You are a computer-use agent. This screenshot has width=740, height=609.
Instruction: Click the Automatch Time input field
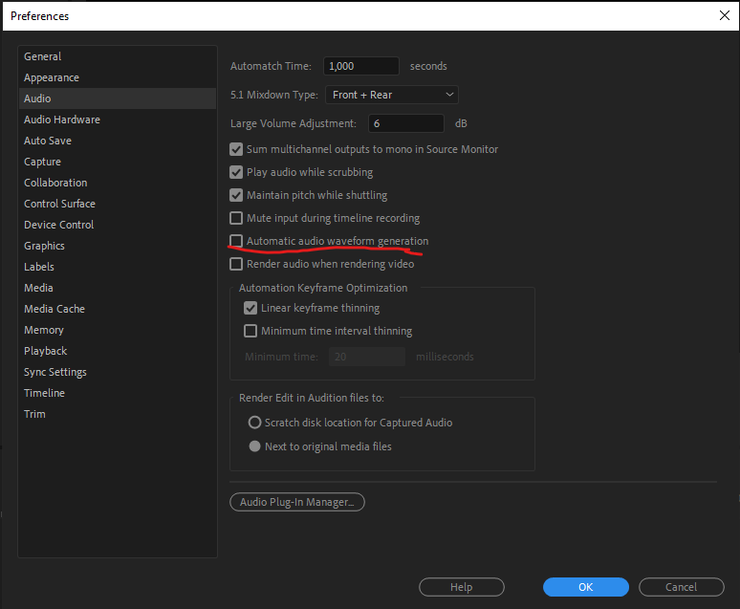360,66
